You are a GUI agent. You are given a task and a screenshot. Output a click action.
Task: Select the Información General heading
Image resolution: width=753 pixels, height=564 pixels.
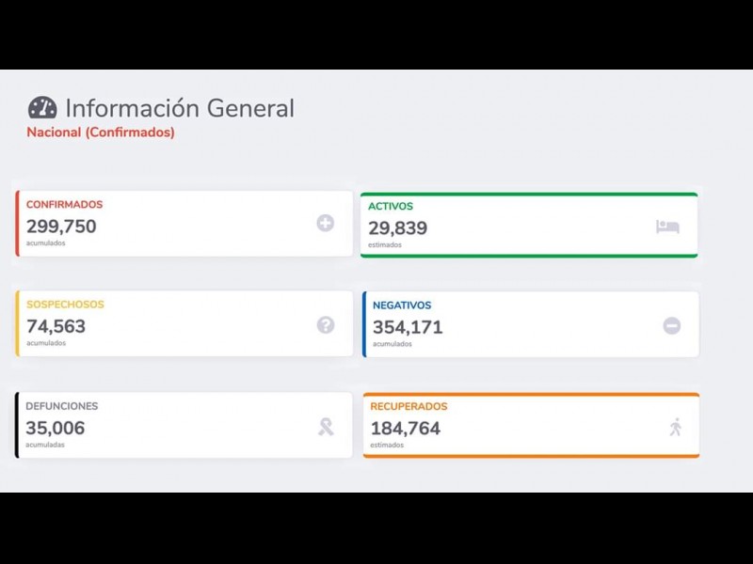pos(180,108)
